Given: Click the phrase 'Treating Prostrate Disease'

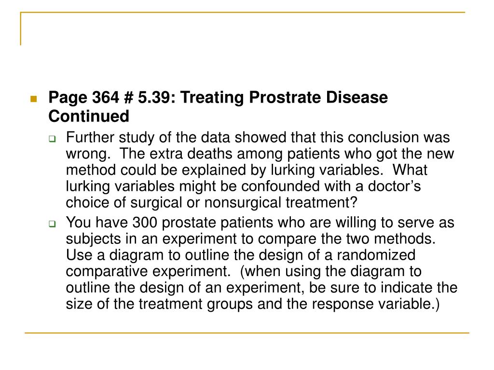Looking at the screenshot, I should tap(284, 97).
